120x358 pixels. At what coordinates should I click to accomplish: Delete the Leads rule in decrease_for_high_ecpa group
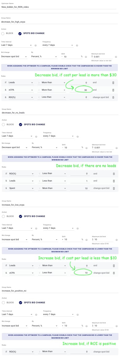click(x=113, y=83)
